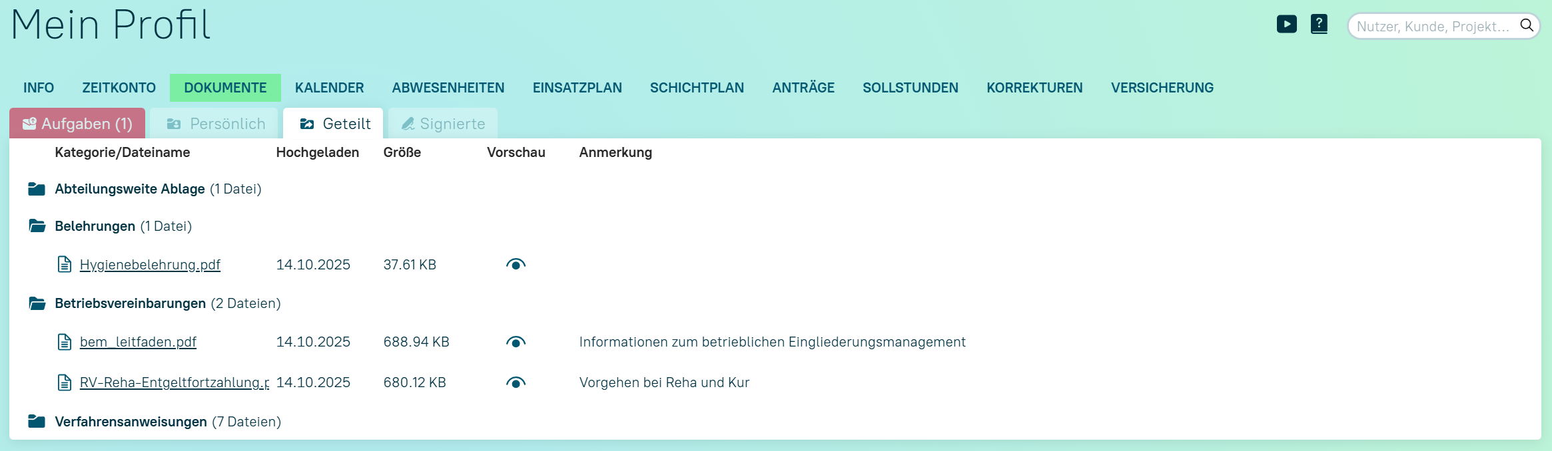1552x451 pixels.
Task: Preview RV-Reha-Entgeltfortzahlung with the eye icon
Action: point(516,382)
